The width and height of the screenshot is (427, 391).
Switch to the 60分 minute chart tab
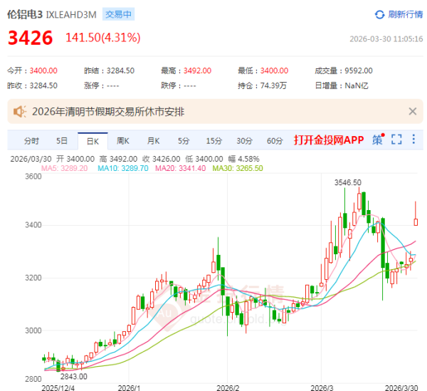click(x=275, y=141)
